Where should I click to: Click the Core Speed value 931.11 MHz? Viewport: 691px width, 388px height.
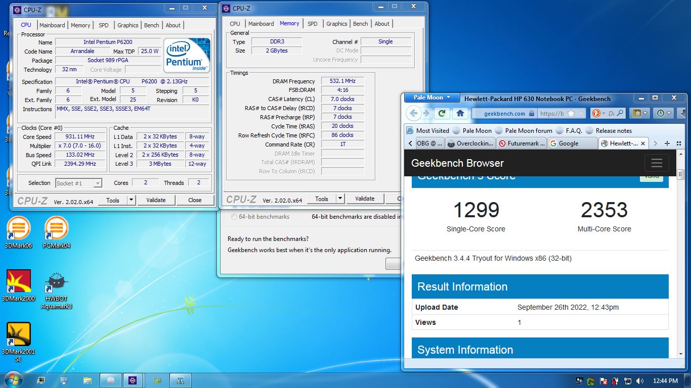80,136
